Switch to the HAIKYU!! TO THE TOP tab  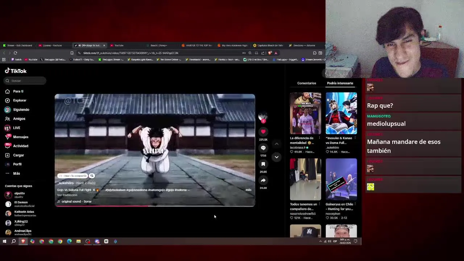pyautogui.click(x=198, y=46)
